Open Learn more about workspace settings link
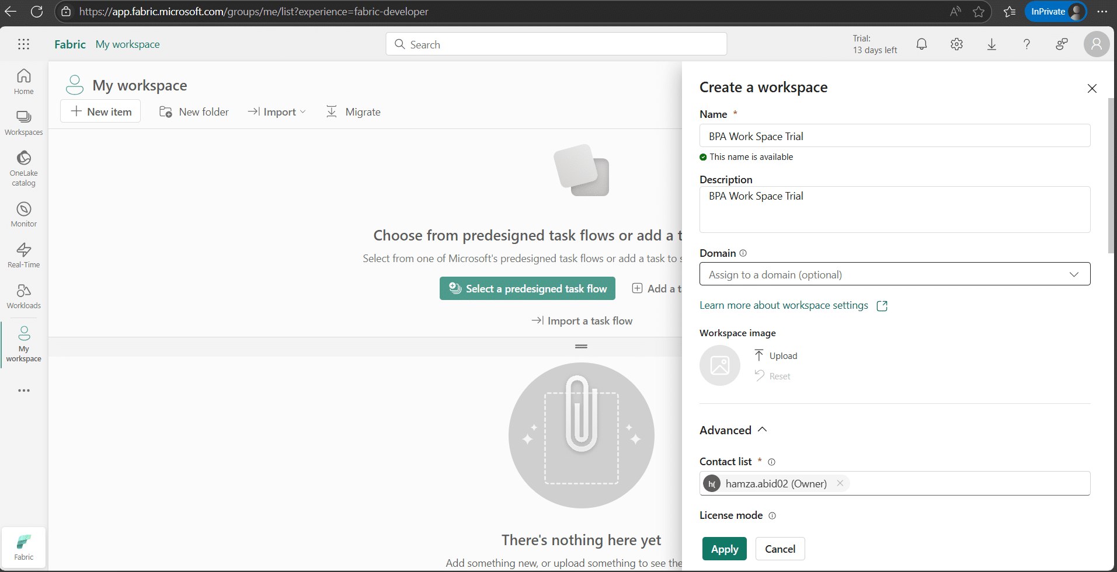Viewport: 1117px width, 572px height. click(x=784, y=306)
